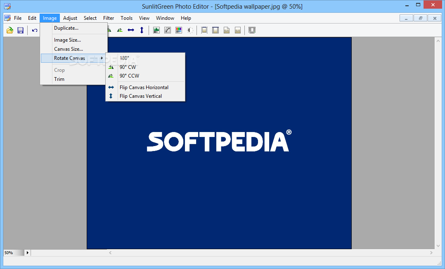Choose Duplicate... from Image menu
The image size is (445, 269).
click(74, 28)
